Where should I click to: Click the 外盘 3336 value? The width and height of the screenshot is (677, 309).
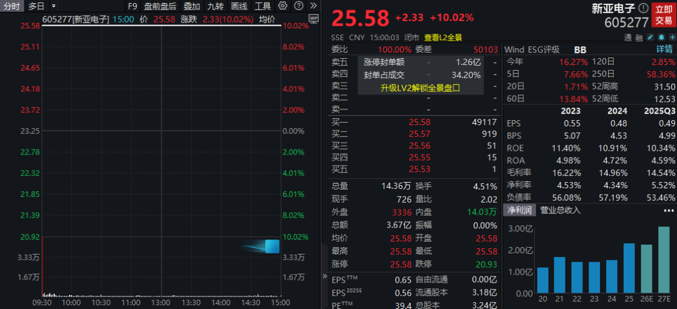[401, 213]
